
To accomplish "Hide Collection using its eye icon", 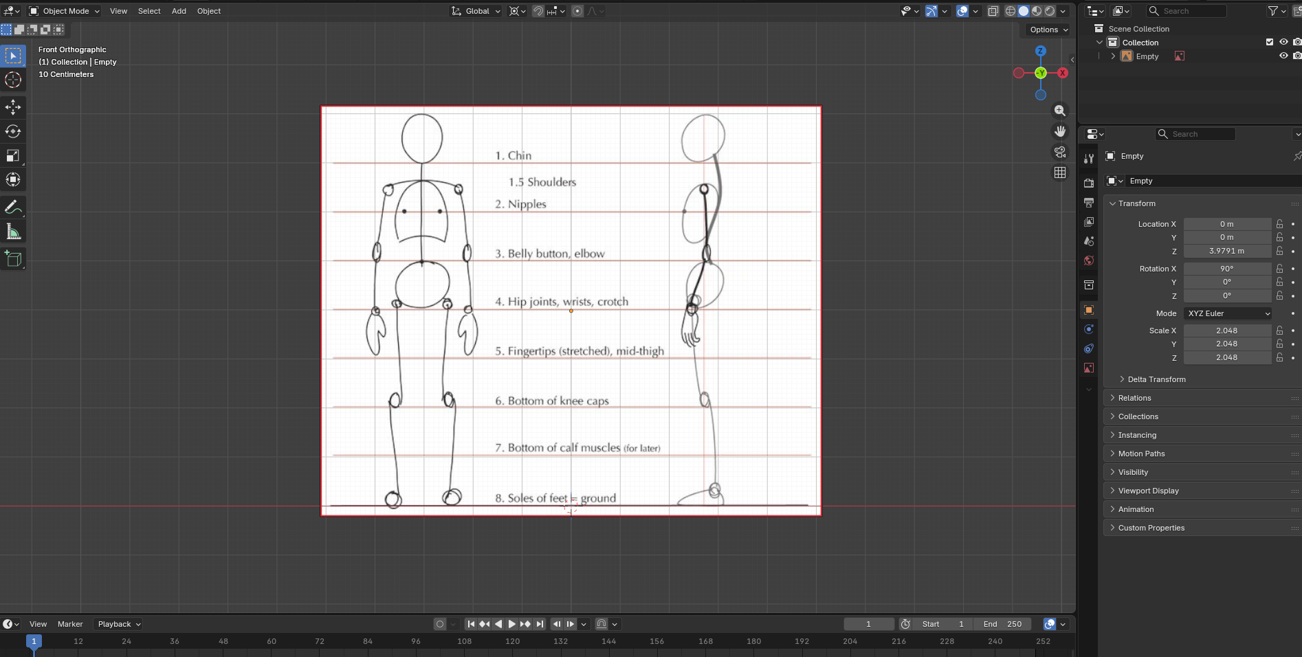I will click(1283, 42).
